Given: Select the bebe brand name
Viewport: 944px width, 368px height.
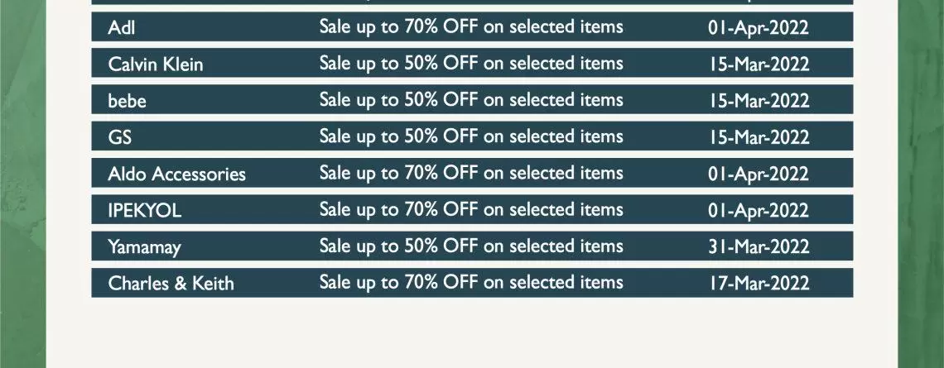Looking at the screenshot, I should click(x=127, y=101).
